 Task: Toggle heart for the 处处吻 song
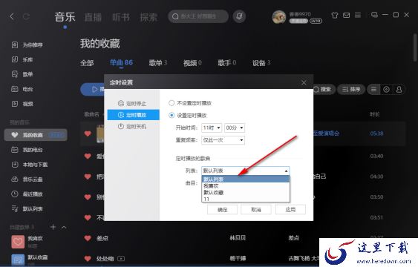(x=88, y=258)
